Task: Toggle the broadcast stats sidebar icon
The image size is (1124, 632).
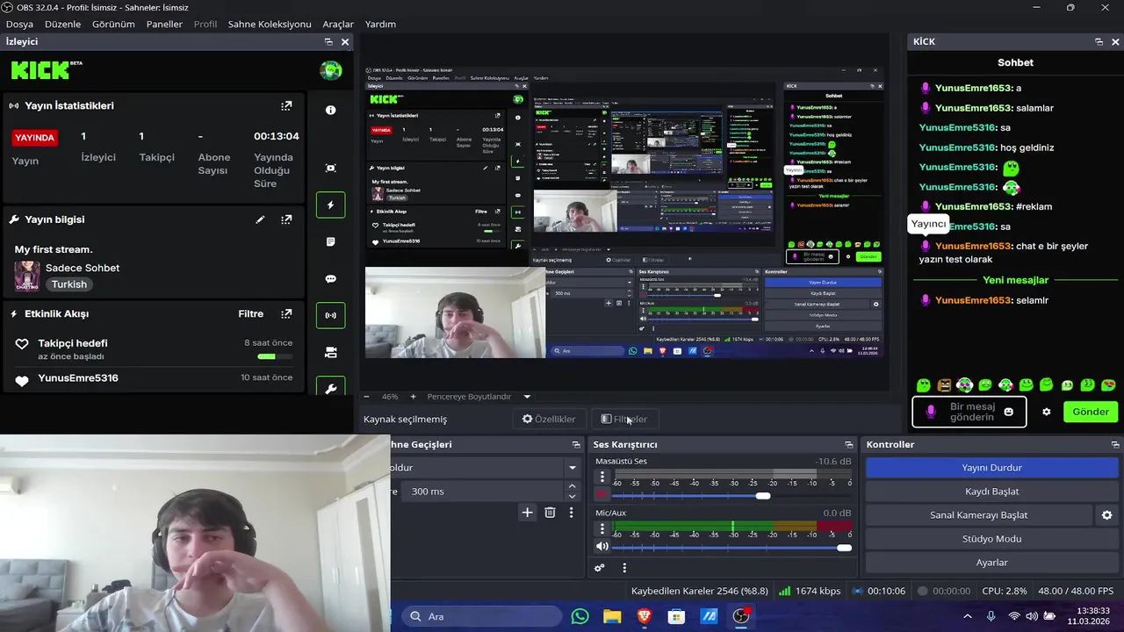Action: pyautogui.click(x=330, y=315)
